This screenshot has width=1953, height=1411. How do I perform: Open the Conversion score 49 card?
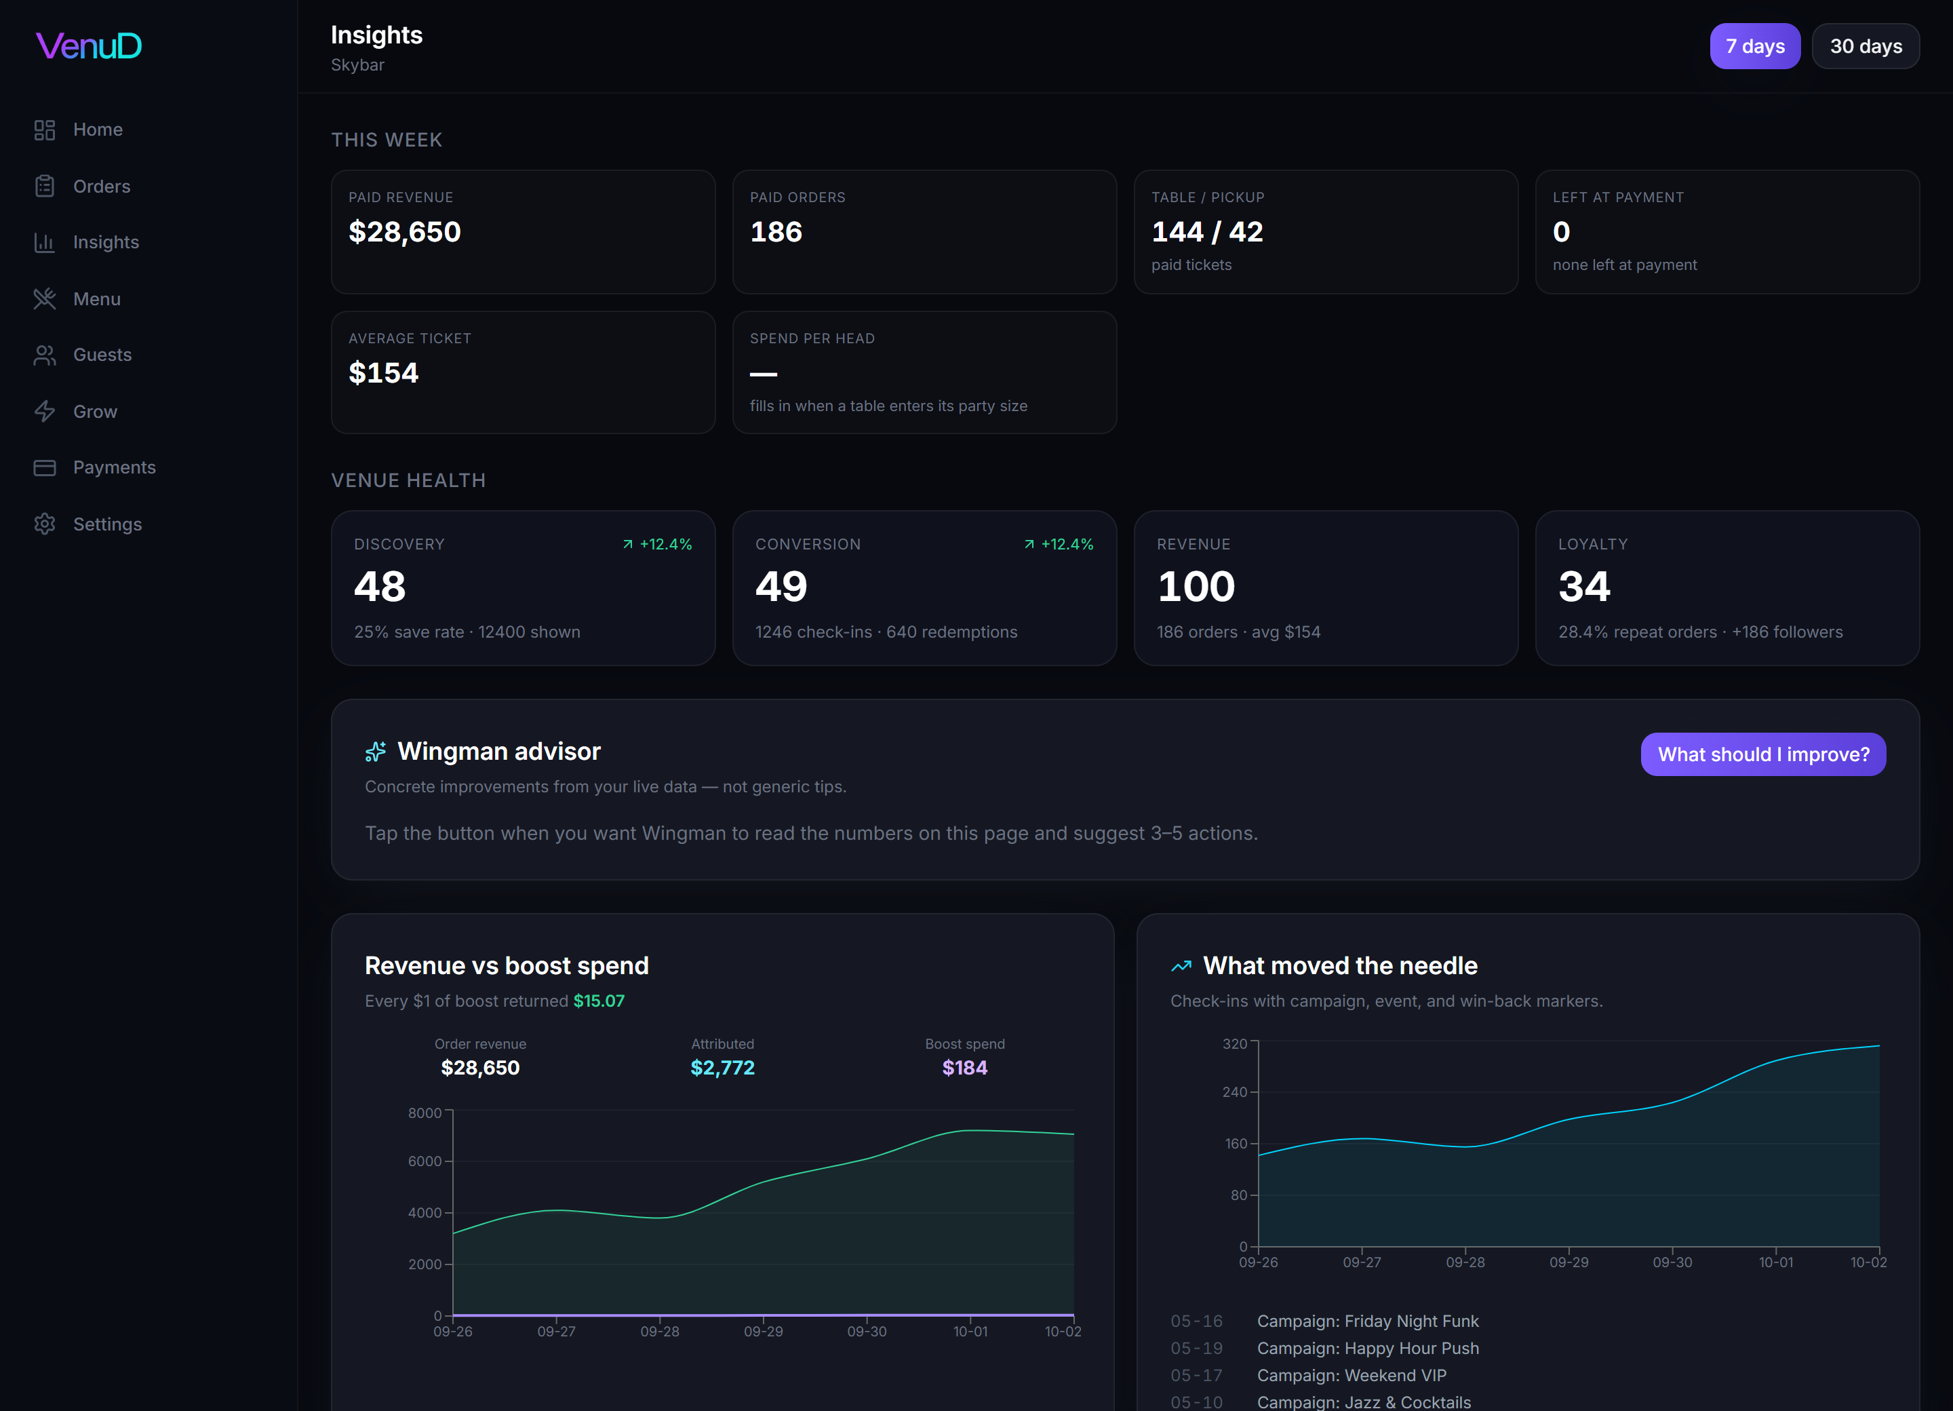coord(925,588)
